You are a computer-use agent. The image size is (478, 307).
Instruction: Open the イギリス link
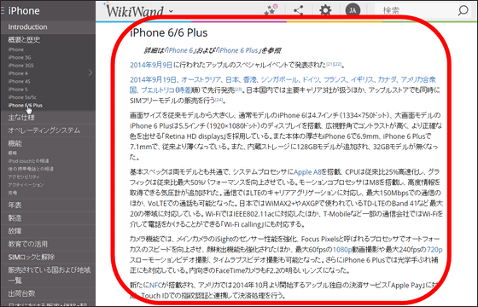[x=362, y=79]
